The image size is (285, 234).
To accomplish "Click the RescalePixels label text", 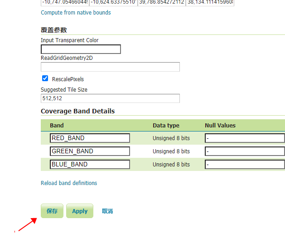I will (x=68, y=79).
